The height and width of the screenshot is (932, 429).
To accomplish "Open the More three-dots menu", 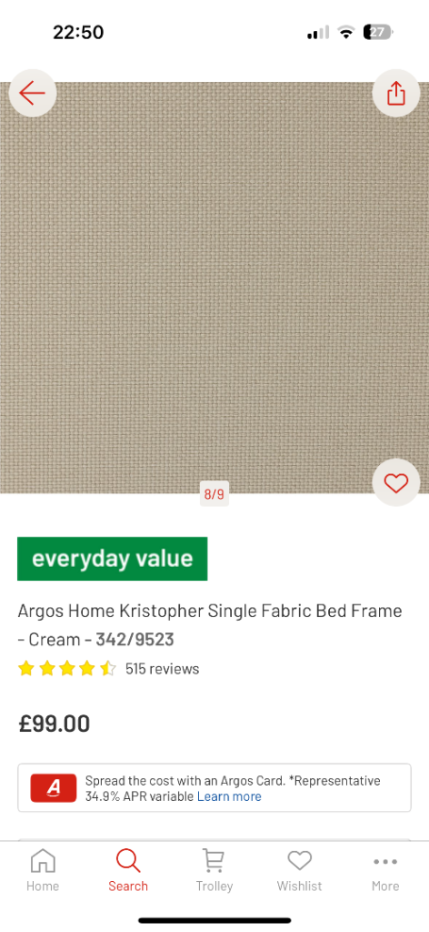I will (x=385, y=861).
